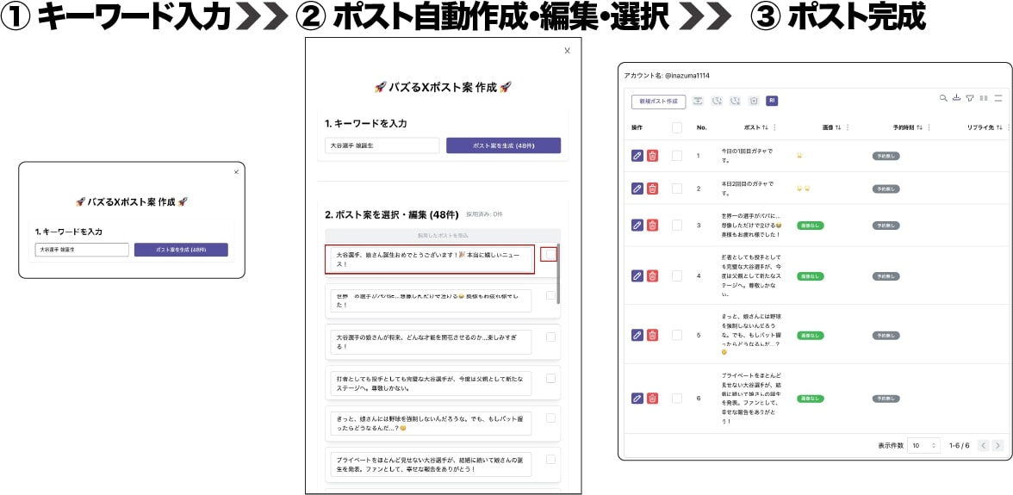The height and width of the screenshot is (495, 1013).
Task: Click the purple RI toolbar button
Action: [772, 101]
